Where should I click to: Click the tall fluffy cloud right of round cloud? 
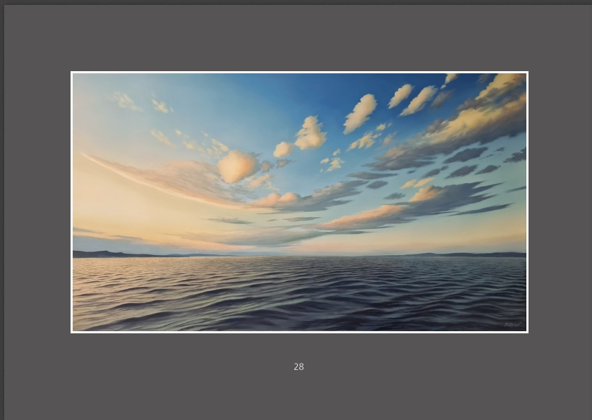pos(310,133)
